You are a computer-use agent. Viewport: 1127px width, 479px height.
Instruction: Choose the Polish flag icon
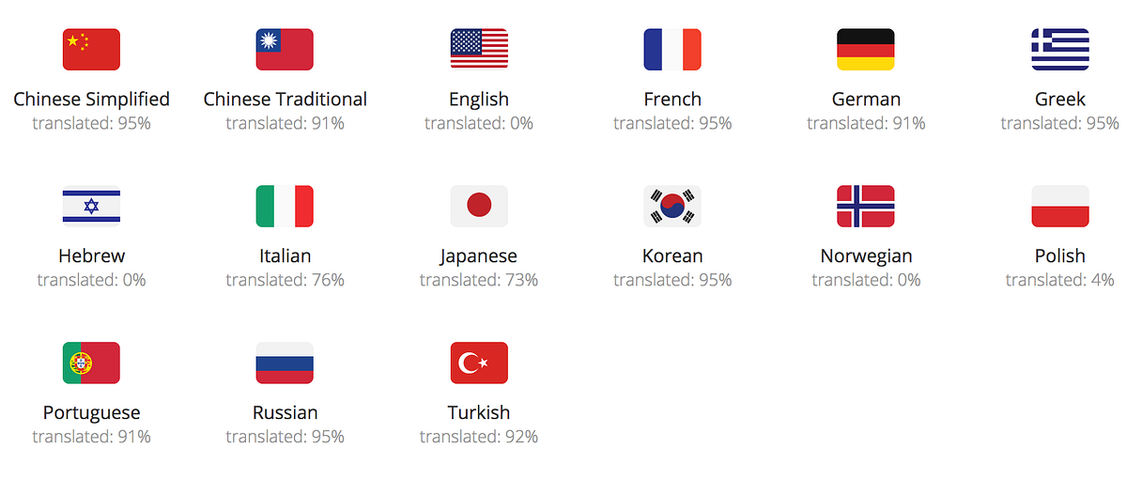[1059, 207]
